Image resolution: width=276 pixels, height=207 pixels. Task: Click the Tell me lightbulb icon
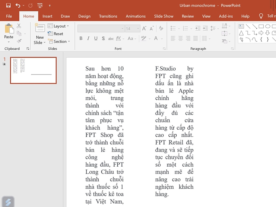tap(261, 16)
